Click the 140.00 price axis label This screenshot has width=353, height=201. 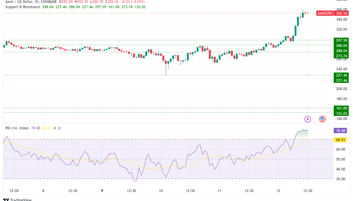click(x=341, y=119)
